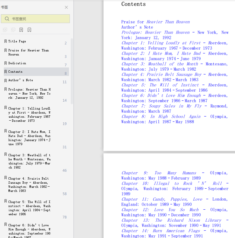Follow Chapter 5 The Will of Instinct link
This screenshot has width=235, height=238.
[x=174, y=88]
